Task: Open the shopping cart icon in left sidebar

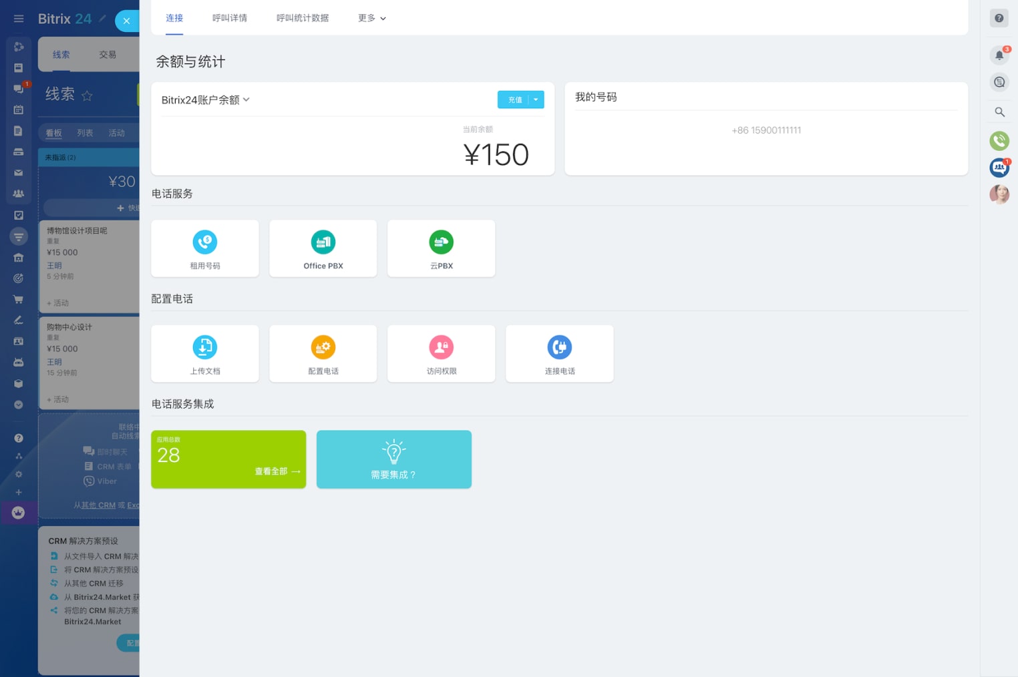Action: 19,299
